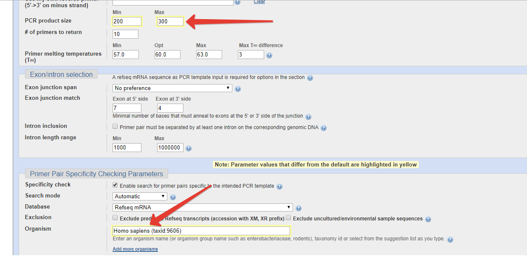Open the Database Refseq mRNA dropdown
527x265 pixels.
(x=203, y=207)
